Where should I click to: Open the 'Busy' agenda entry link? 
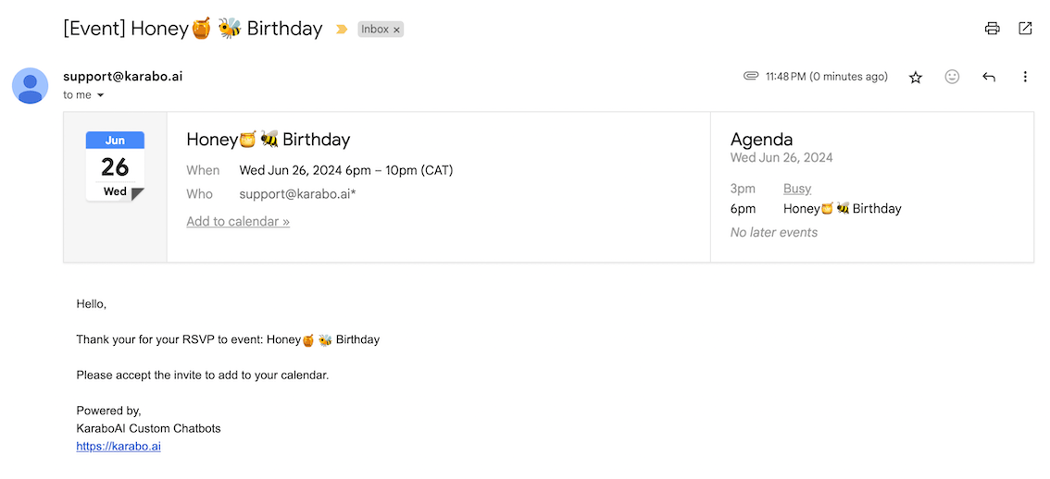tap(797, 189)
